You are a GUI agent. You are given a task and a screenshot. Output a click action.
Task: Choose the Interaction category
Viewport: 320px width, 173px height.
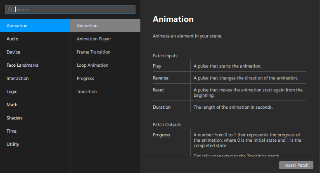click(35, 78)
